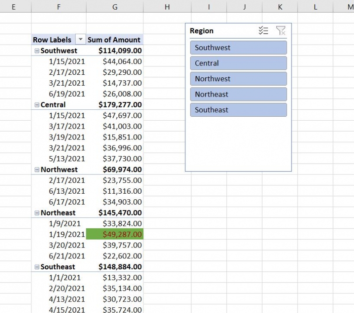Image resolution: width=354 pixels, height=313 pixels.
Task: Collapse the Central group
Action: click(x=36, y=104)
